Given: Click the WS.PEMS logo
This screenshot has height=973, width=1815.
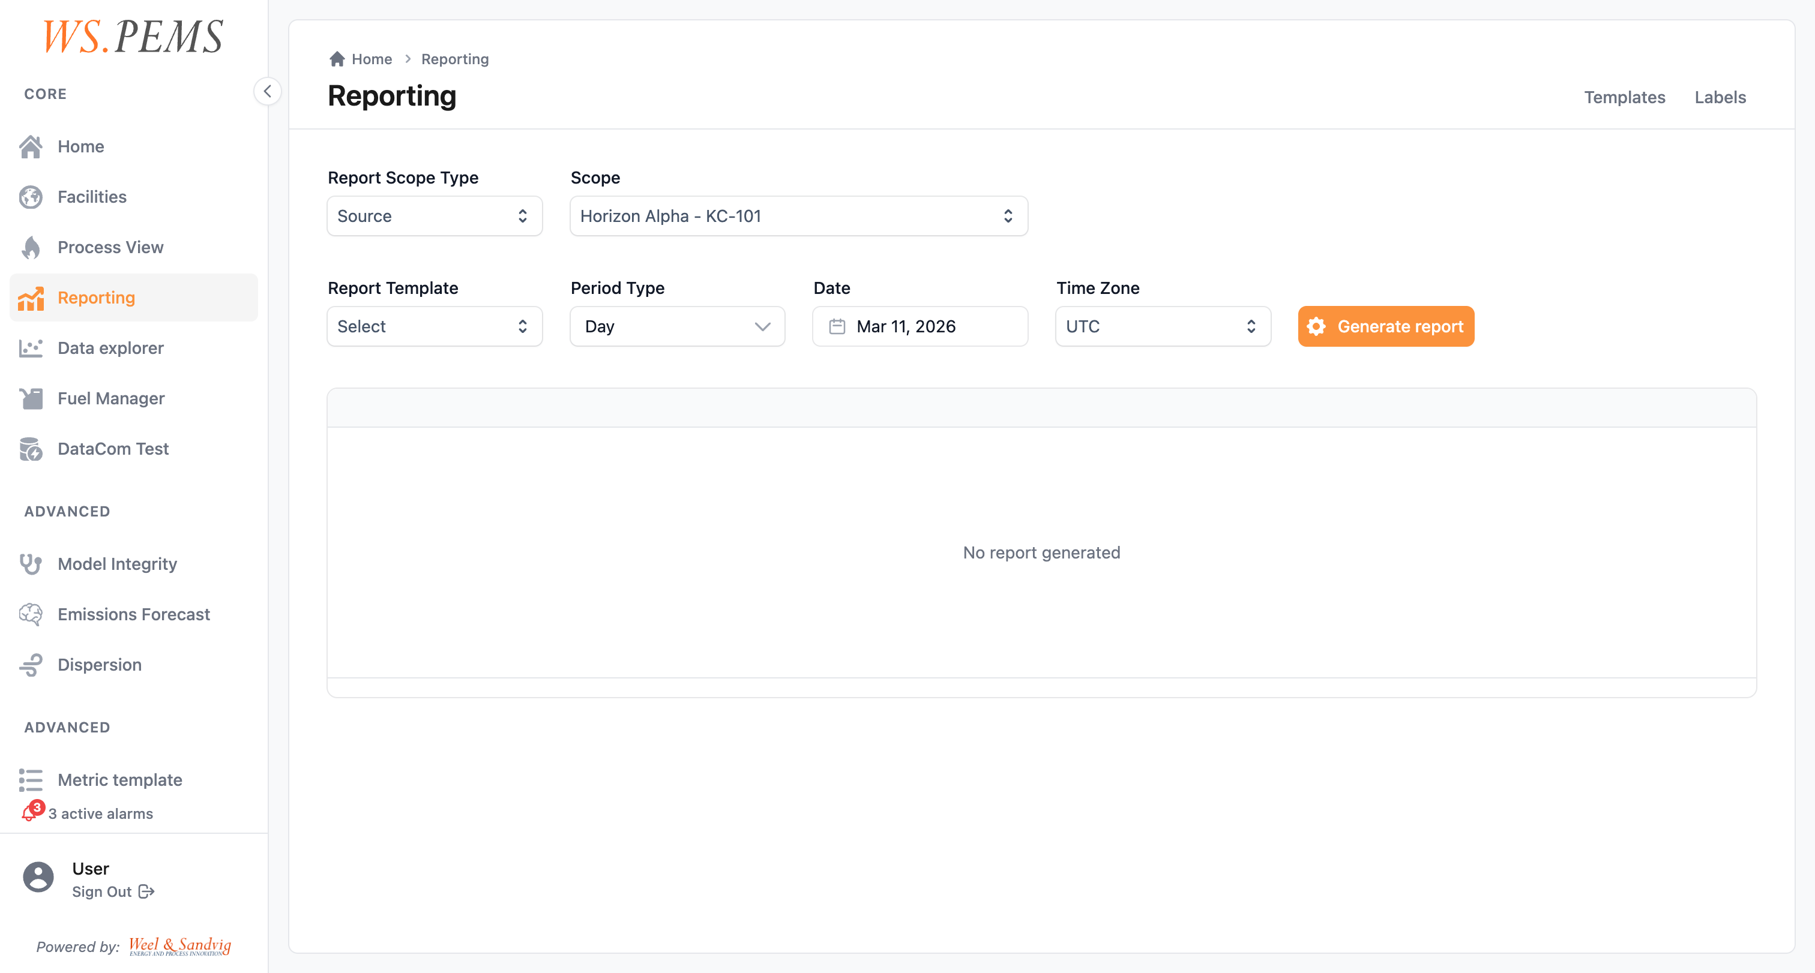Looking at the screenshot, I should click(x=134, y=37).
